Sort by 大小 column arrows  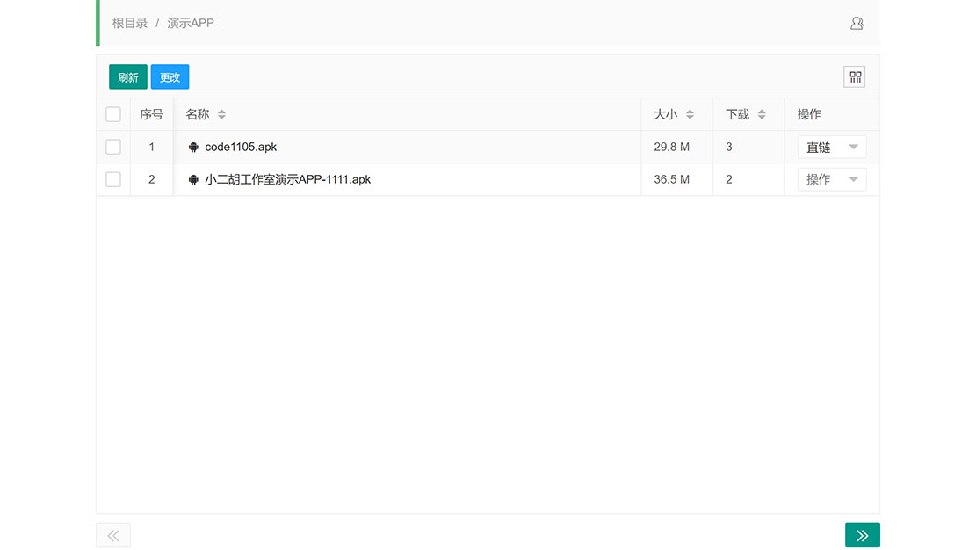690,115
